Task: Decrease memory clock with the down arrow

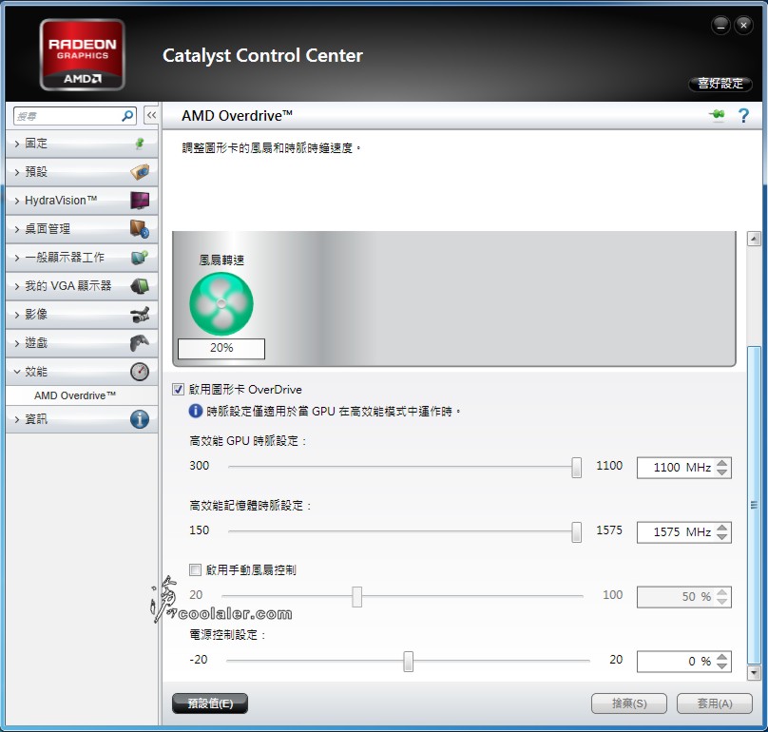Action: (x=722, y=537)
